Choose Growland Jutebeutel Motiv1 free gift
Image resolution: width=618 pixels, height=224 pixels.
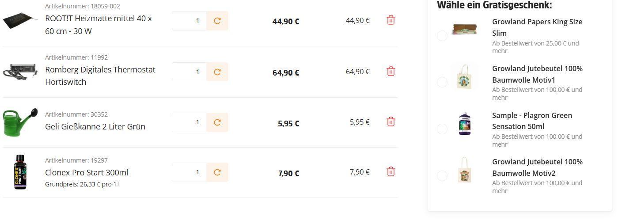[x=442, y=82]
